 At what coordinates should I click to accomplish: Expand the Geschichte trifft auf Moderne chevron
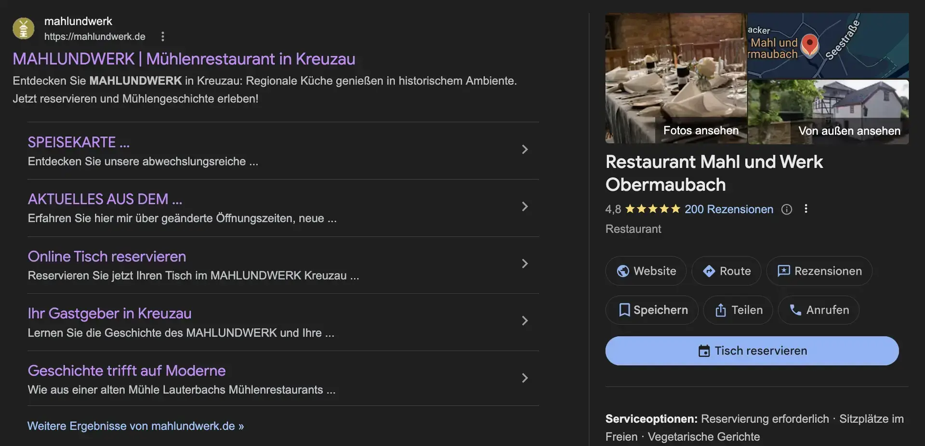pyautogui.click(x=525, y=378)
